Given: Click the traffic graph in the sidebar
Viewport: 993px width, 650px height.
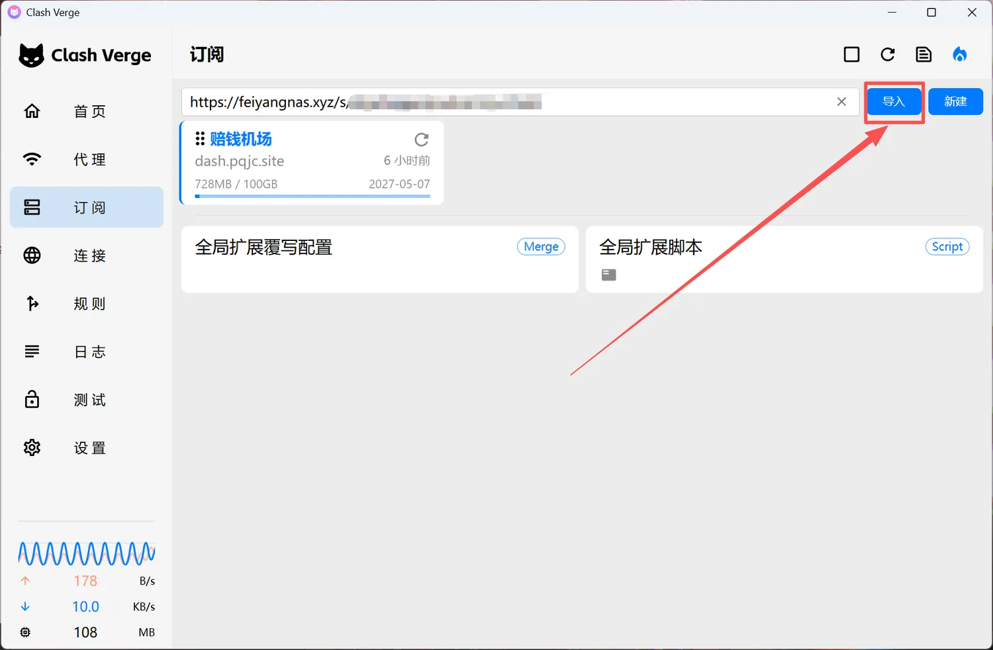Looking at the screenshot, I should (x=87, y=554).
